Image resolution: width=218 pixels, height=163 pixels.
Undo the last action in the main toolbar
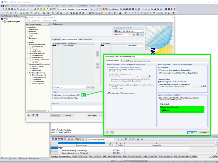click(x=28, y=9)
